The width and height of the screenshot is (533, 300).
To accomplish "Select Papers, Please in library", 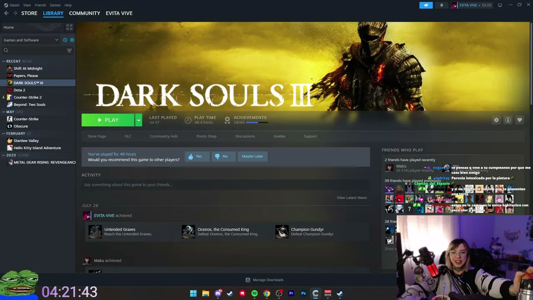I will tap(26, 75).
